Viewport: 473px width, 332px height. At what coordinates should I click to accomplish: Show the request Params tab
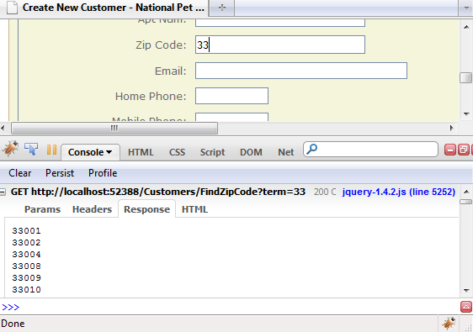pyautogui.click(x=42, y=209)
